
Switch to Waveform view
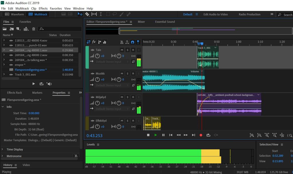(15, 14)
